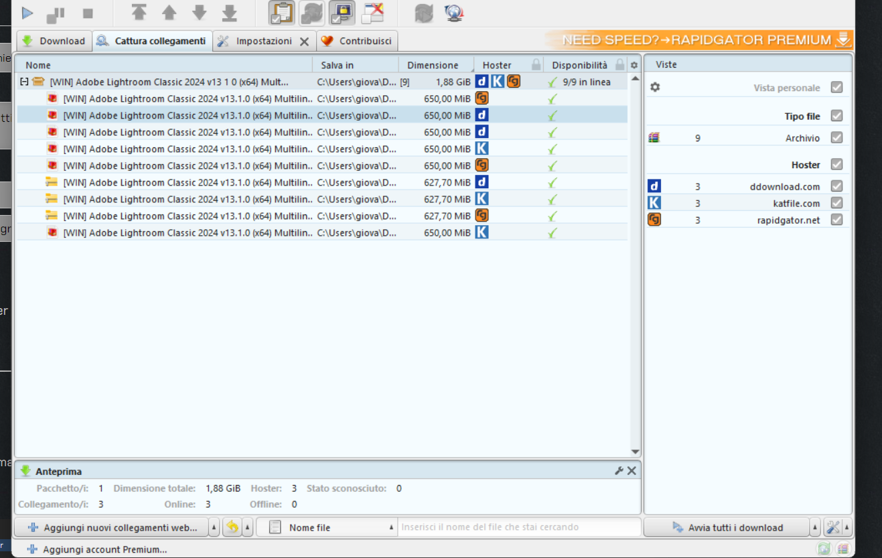Viewport: 882px width, 558px height.
Task: Uncheck the Archivio filter checkbox
Action: (x=836, y=137)
